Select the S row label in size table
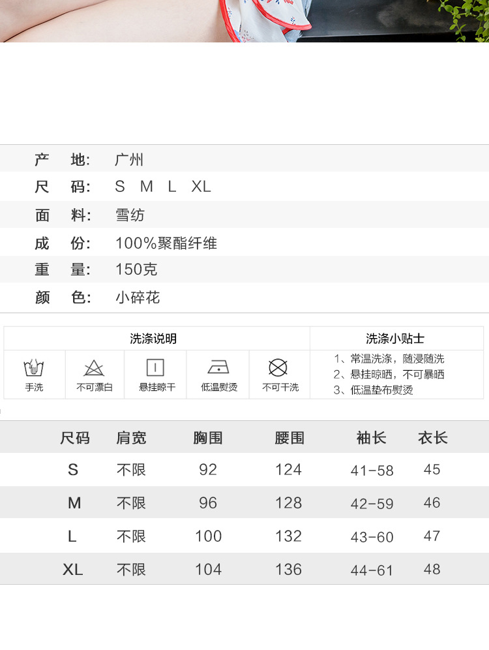Screen dimensions: 489x650 coord(73,470)
